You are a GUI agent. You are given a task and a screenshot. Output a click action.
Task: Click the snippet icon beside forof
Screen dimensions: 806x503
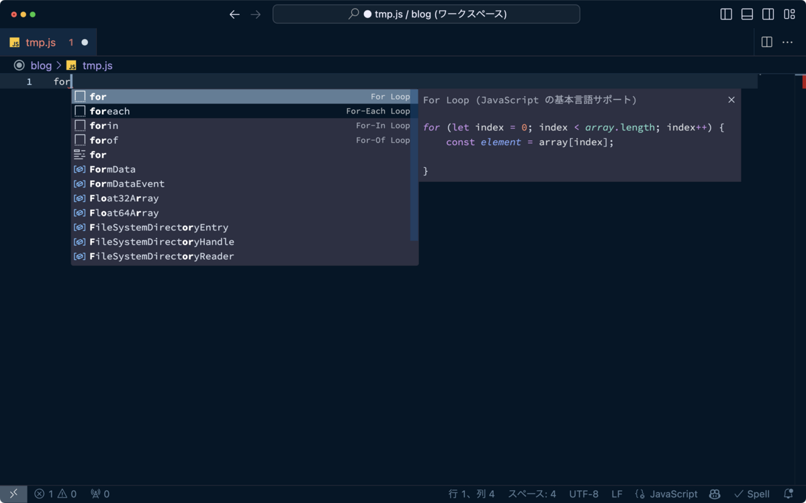80,140
